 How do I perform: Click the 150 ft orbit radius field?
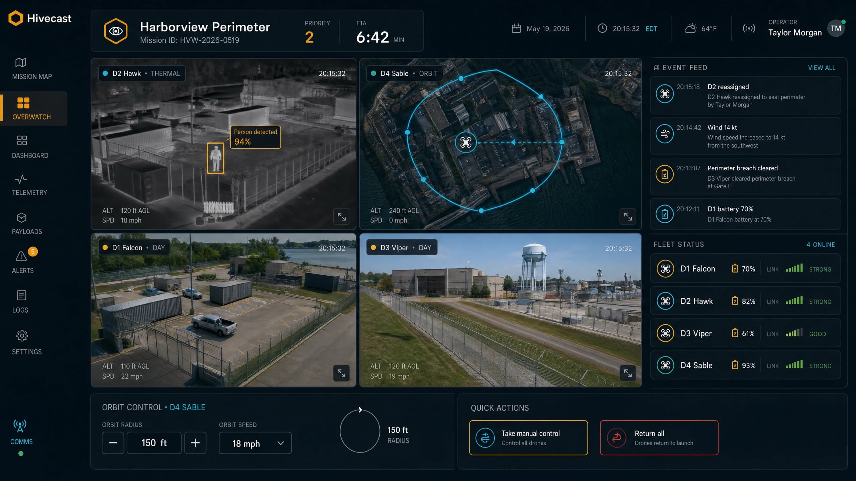(154, 443)
